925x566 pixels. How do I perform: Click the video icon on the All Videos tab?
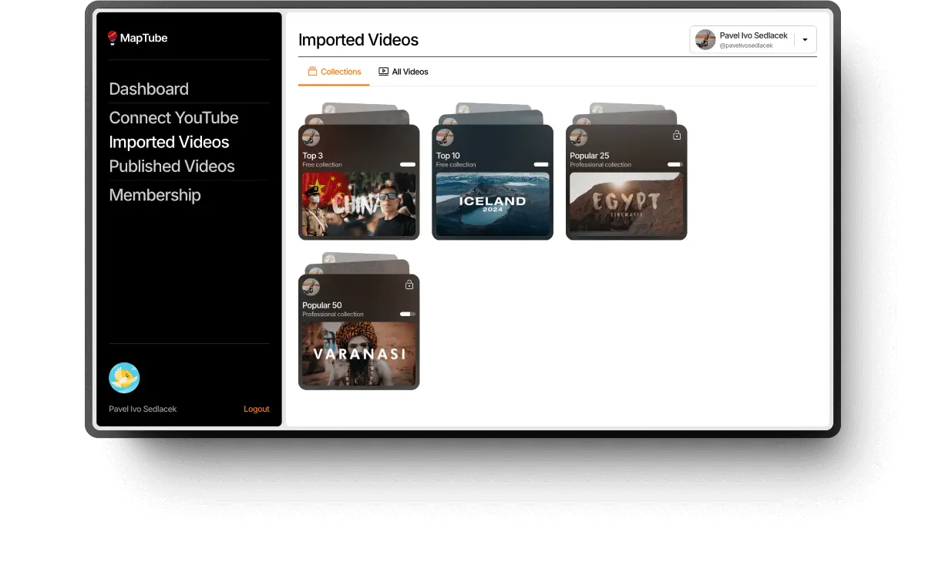pyautogui.click(x=383, y=71)
